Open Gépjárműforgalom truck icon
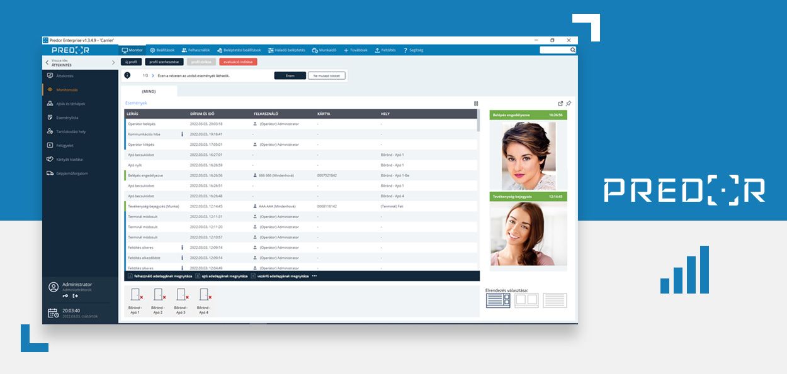The image size is (787, 374). coord(50,173)
